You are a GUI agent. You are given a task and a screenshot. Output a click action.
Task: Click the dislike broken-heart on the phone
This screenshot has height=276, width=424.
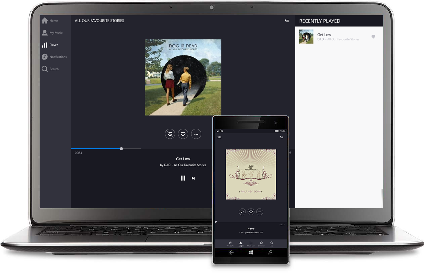(242, 212)
